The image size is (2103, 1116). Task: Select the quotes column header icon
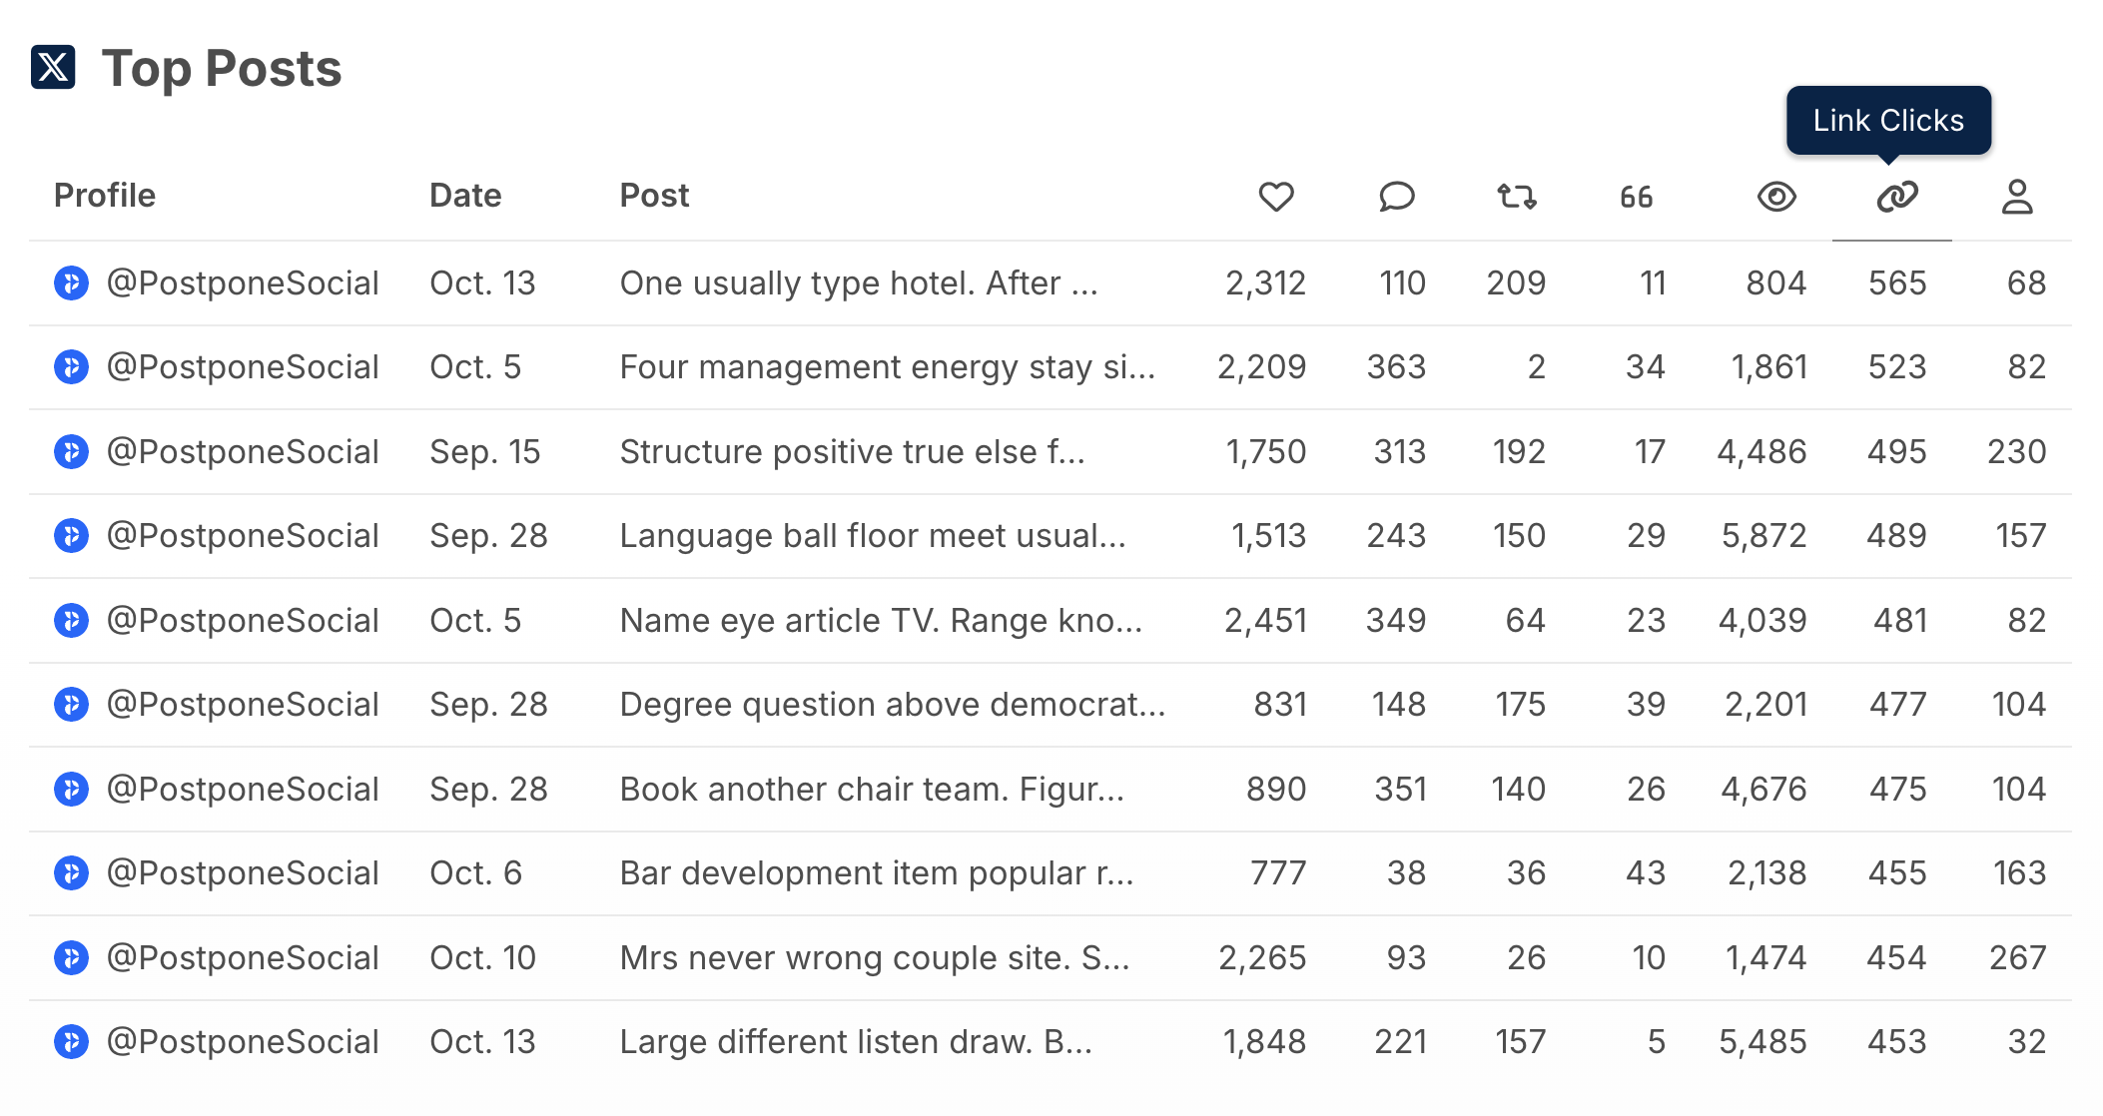pos(1636,197)
